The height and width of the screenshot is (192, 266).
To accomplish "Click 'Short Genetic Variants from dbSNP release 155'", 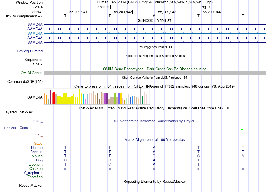I will click(155, 78).
